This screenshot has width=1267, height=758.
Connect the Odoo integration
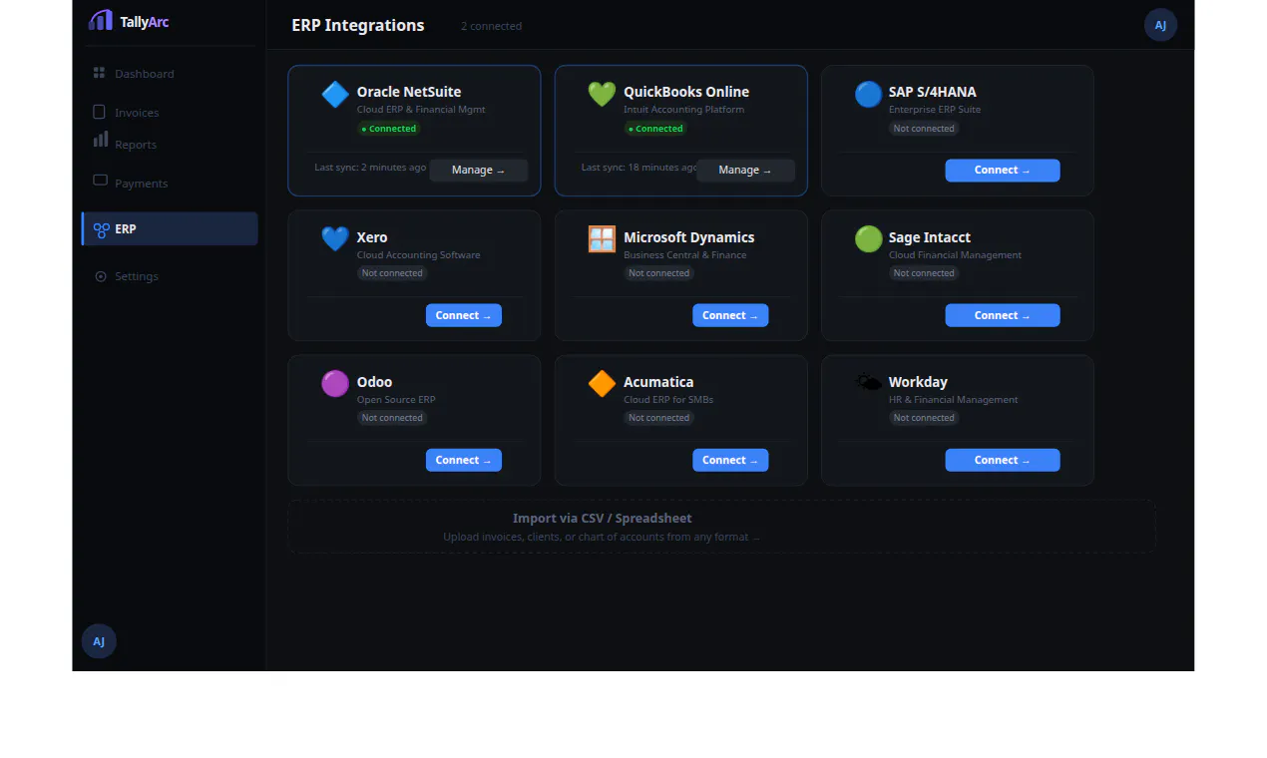coord(464,460)
